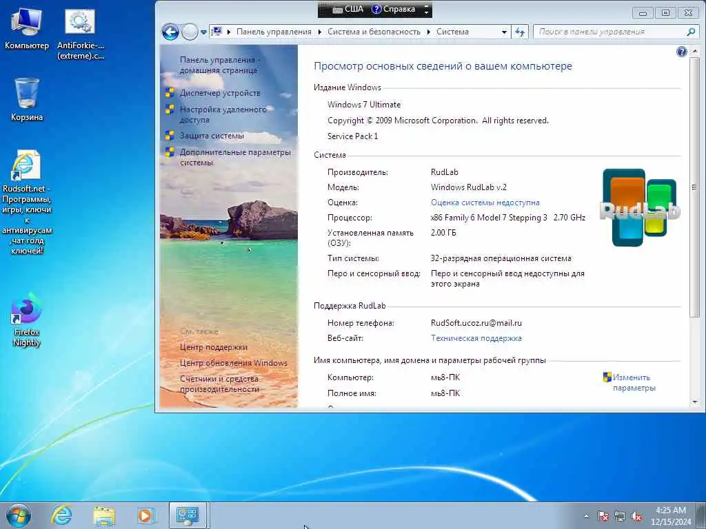This screenshot has width=706, height=529.
Task: Click the search magnifier icon
Action: [x=691, y=32]
